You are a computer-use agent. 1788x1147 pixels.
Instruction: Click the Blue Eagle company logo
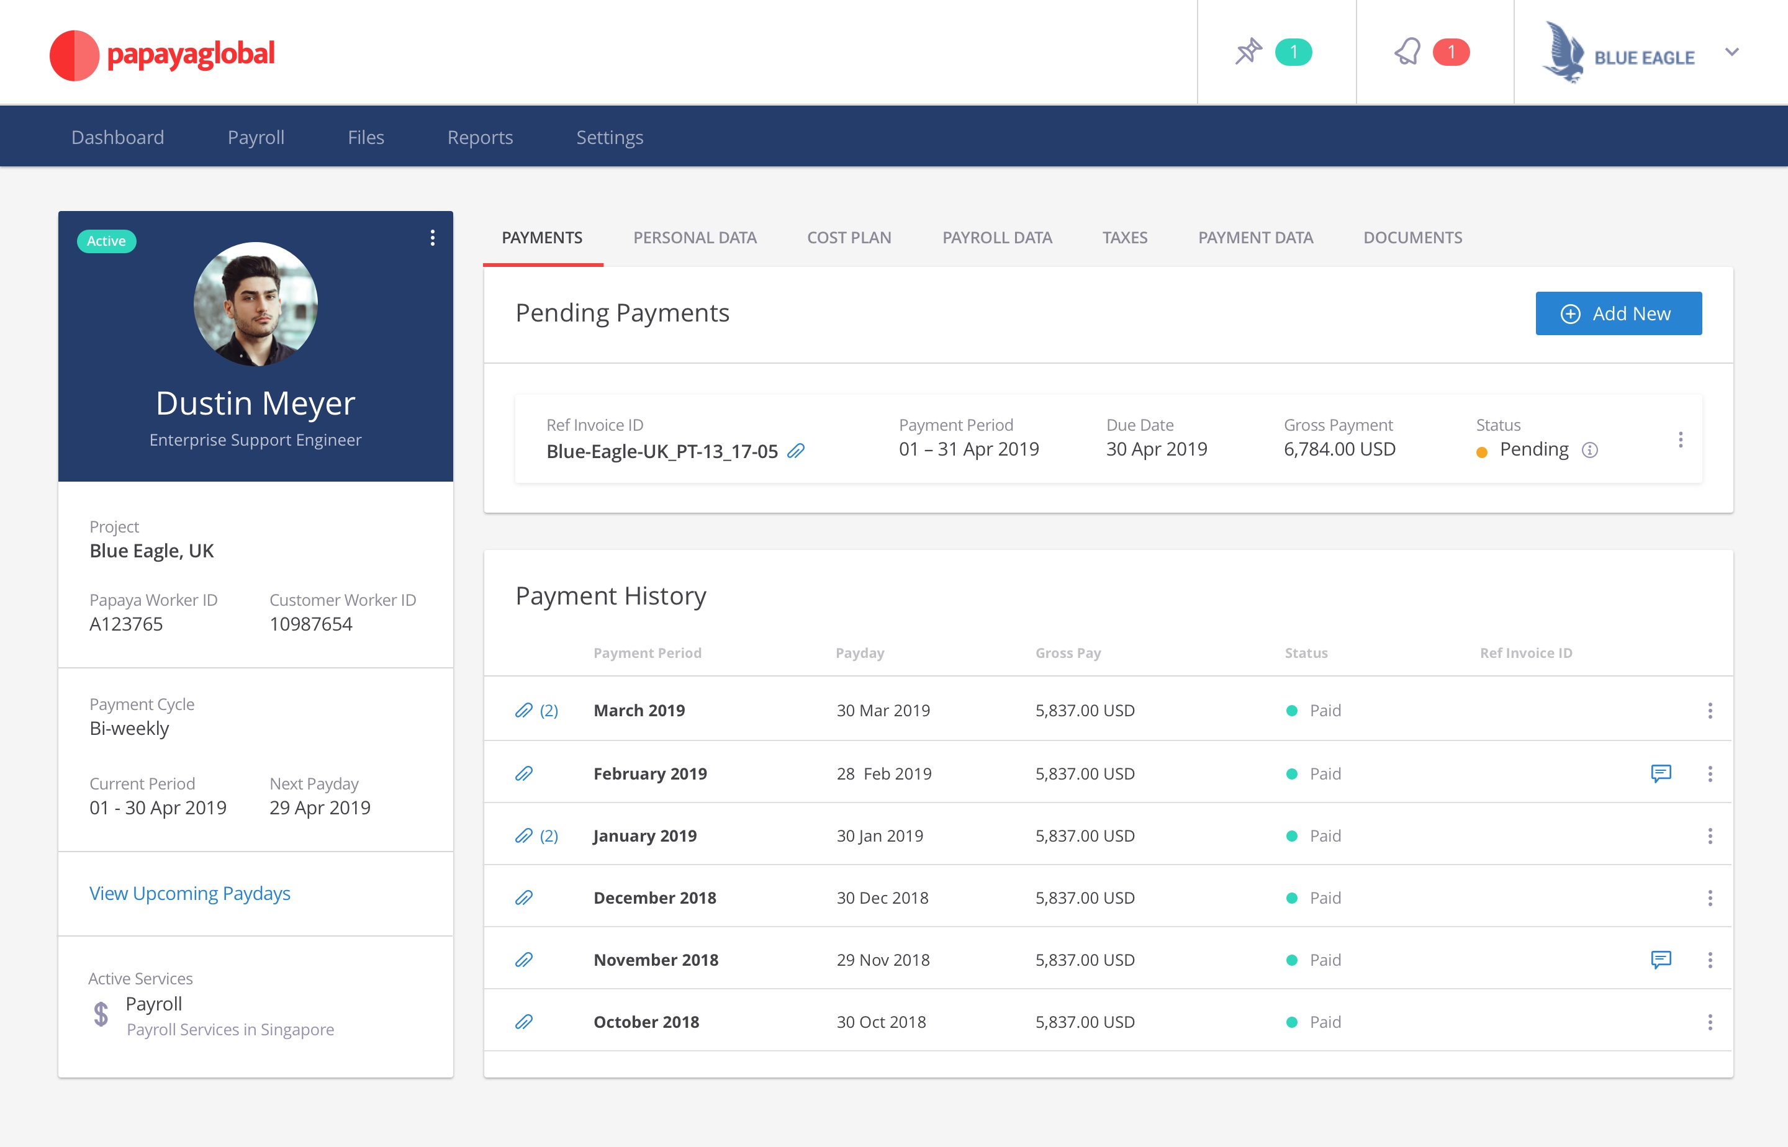click(1563, 53)
